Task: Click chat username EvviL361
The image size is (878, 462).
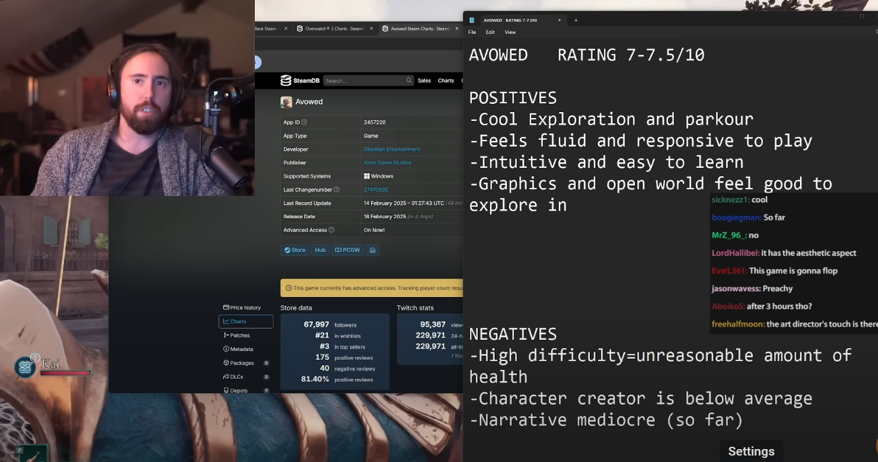Action: pos(729,271)
